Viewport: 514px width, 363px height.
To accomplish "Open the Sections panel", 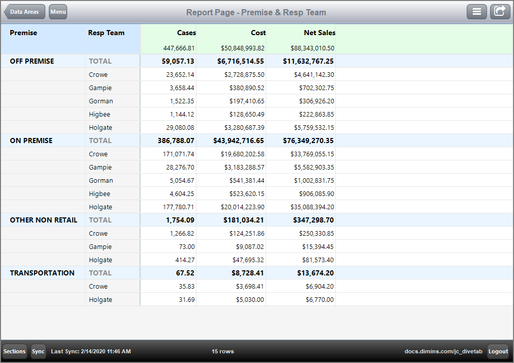I will (14, 351).
